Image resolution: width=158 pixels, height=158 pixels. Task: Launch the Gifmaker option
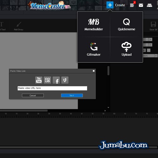[x=94, y=49]
